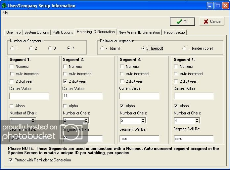
Task: Disable Prompt with Reminder at Generation
Action: pyautogui.click(x=12, y=160)
